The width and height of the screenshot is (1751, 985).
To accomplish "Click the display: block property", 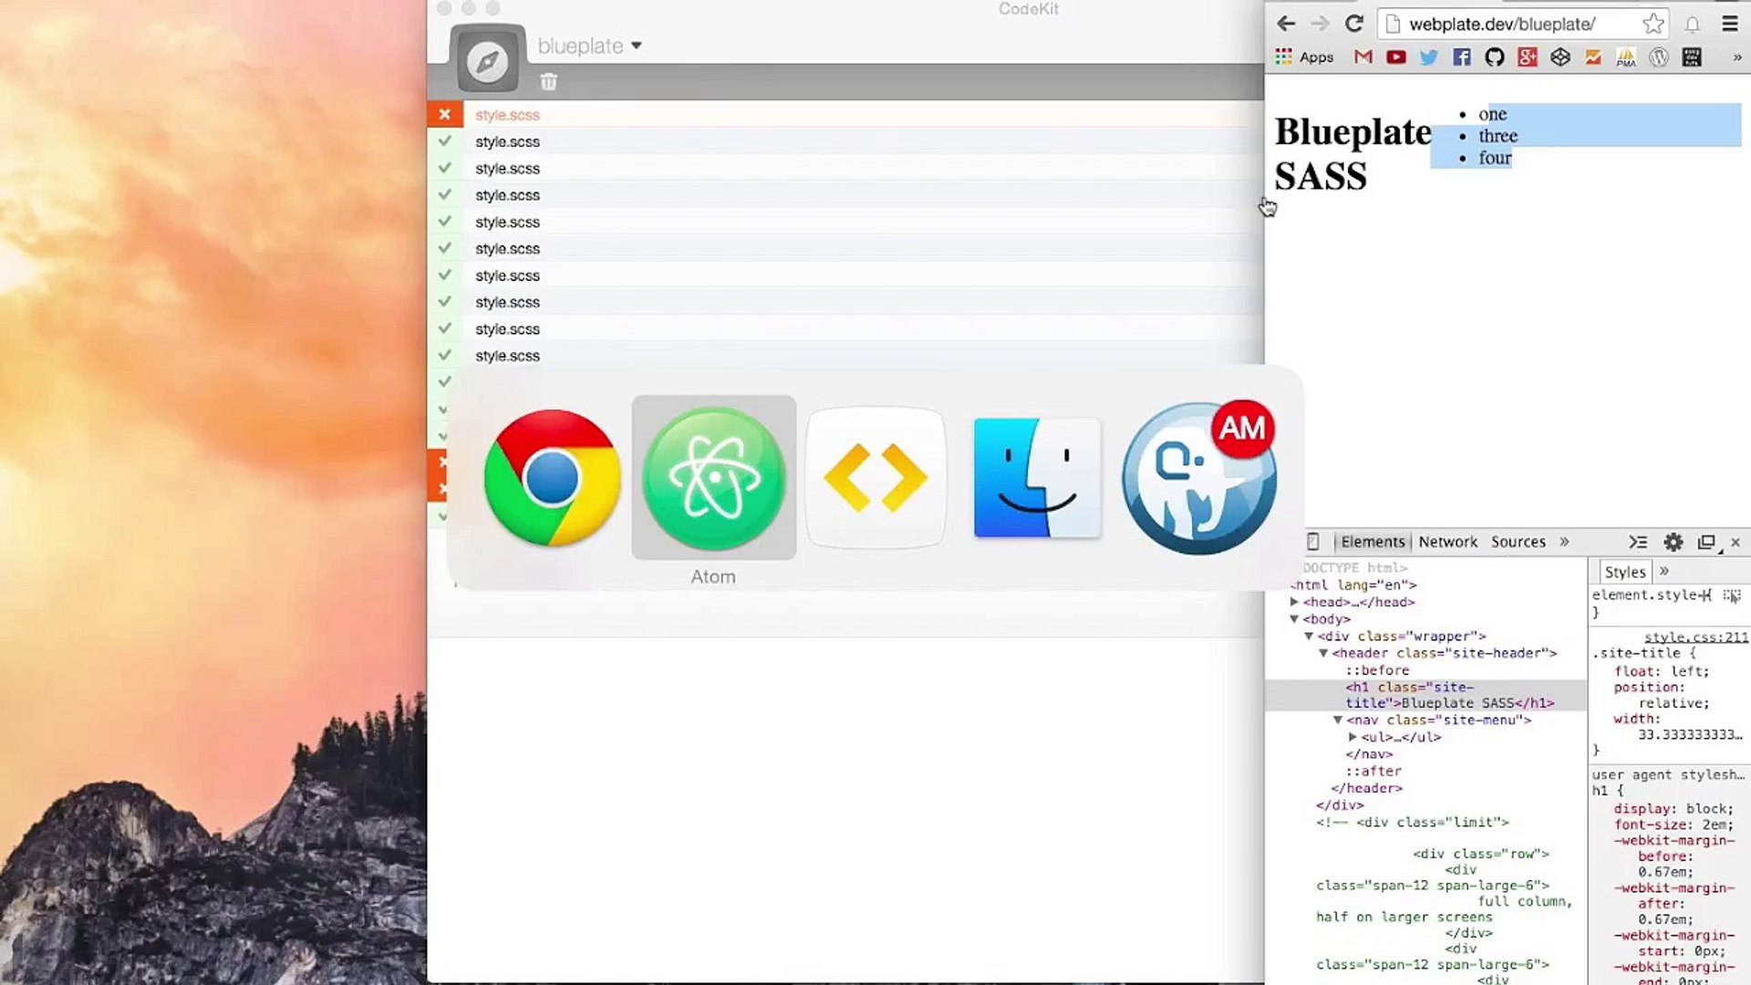I will 1673,809.
